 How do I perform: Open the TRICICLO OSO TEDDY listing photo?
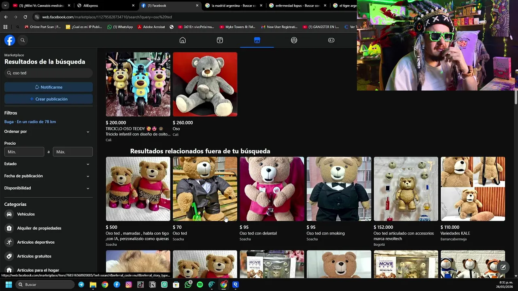(x=138, y=84)
